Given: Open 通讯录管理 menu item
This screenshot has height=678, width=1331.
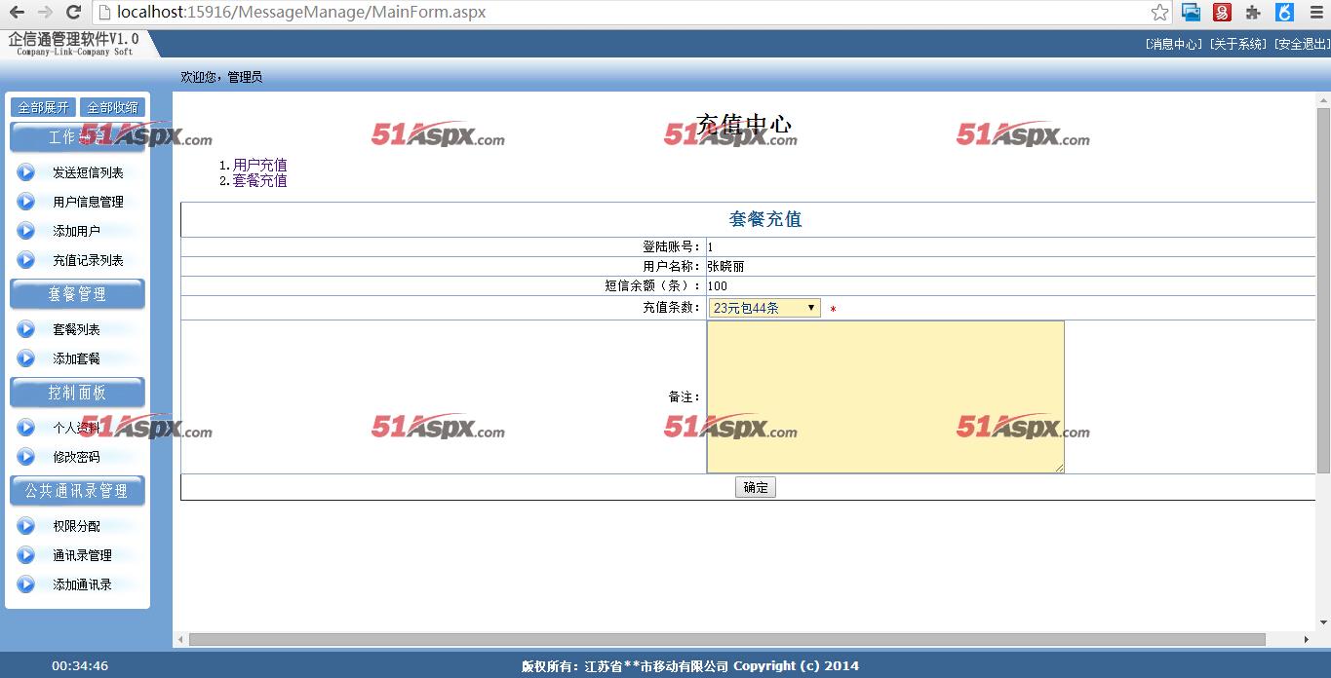Looking at the screenshot, I should 82,555.
